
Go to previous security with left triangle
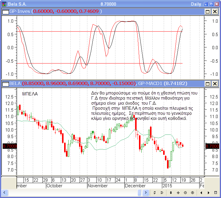201,193
